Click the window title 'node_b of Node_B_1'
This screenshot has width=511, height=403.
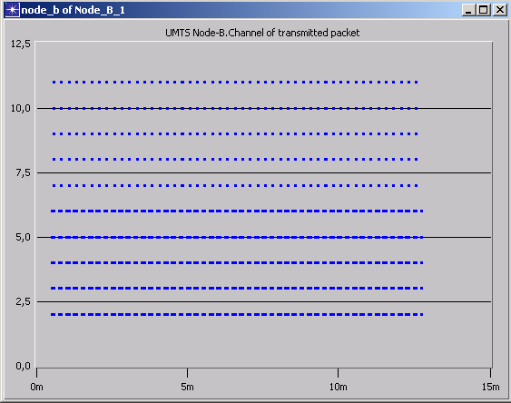point(73,10)
